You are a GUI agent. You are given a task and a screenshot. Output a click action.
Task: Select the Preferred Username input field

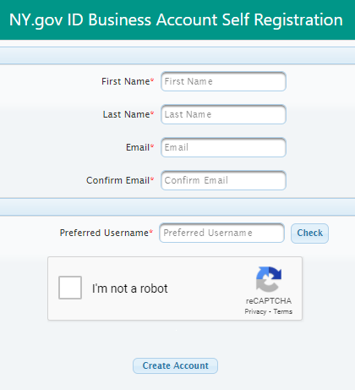[x=221, y=233]
